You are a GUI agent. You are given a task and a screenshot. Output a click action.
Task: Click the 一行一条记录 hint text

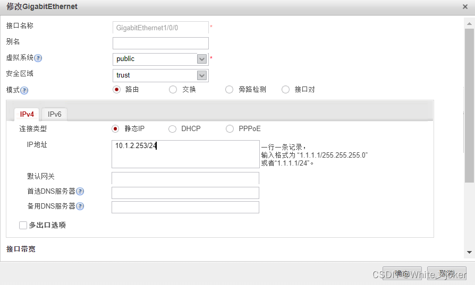pos(284,148)
